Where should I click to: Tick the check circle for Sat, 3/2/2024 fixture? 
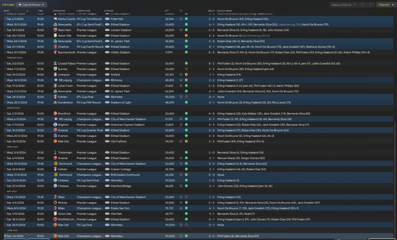coord(5,64)
